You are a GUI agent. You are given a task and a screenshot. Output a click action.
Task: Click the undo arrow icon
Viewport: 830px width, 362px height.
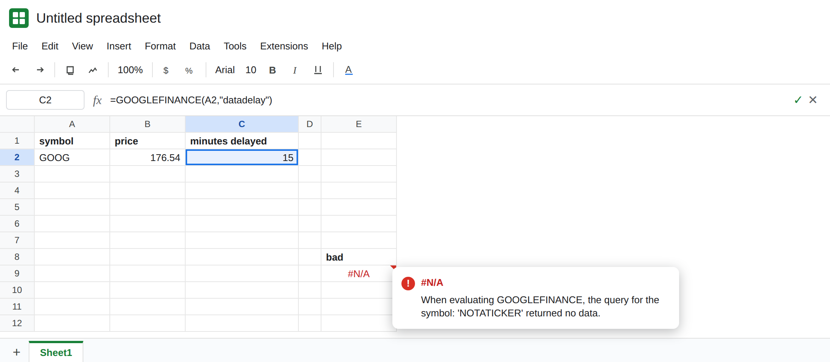pyautogui.click(x=16, y=70)
